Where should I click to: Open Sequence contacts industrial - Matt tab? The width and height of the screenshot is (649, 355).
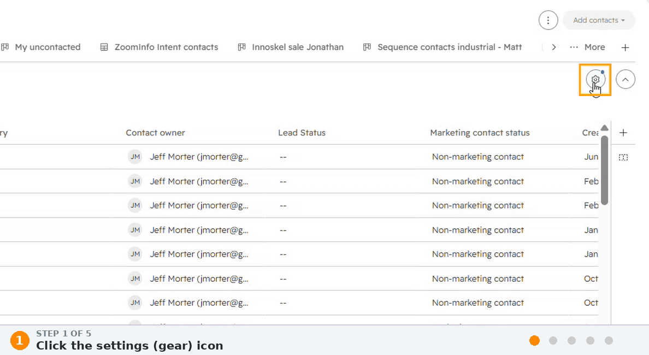point(450,47)
